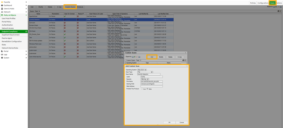
Task: Export Scans list to PDF icon
Action: (x=278, y=7)
